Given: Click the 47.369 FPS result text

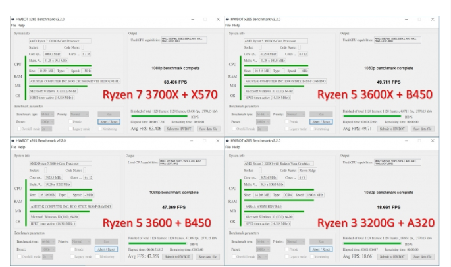Looking at the screenshot, I should click(x=174, y=208).
